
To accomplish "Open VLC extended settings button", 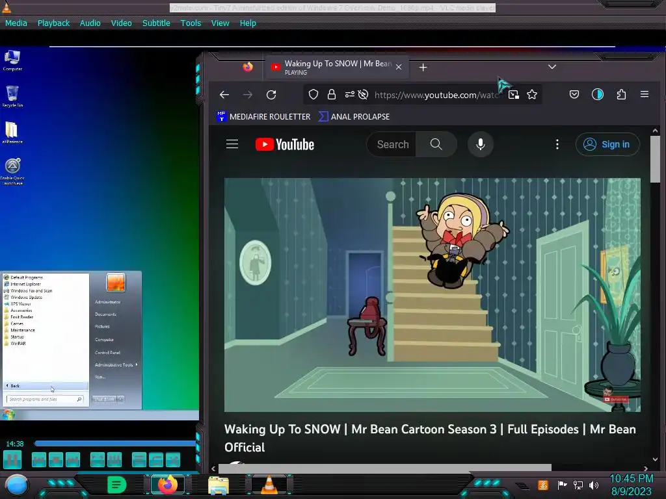I will (x=114, y=459).
